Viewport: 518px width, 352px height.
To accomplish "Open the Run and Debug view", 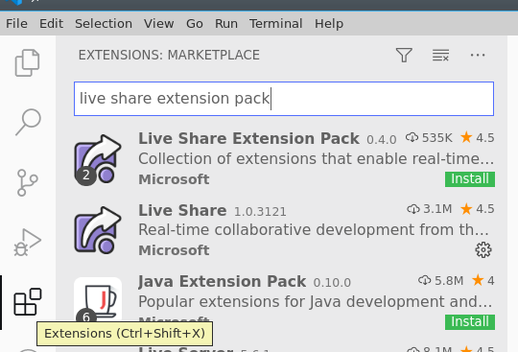I will tap(28, 242).
